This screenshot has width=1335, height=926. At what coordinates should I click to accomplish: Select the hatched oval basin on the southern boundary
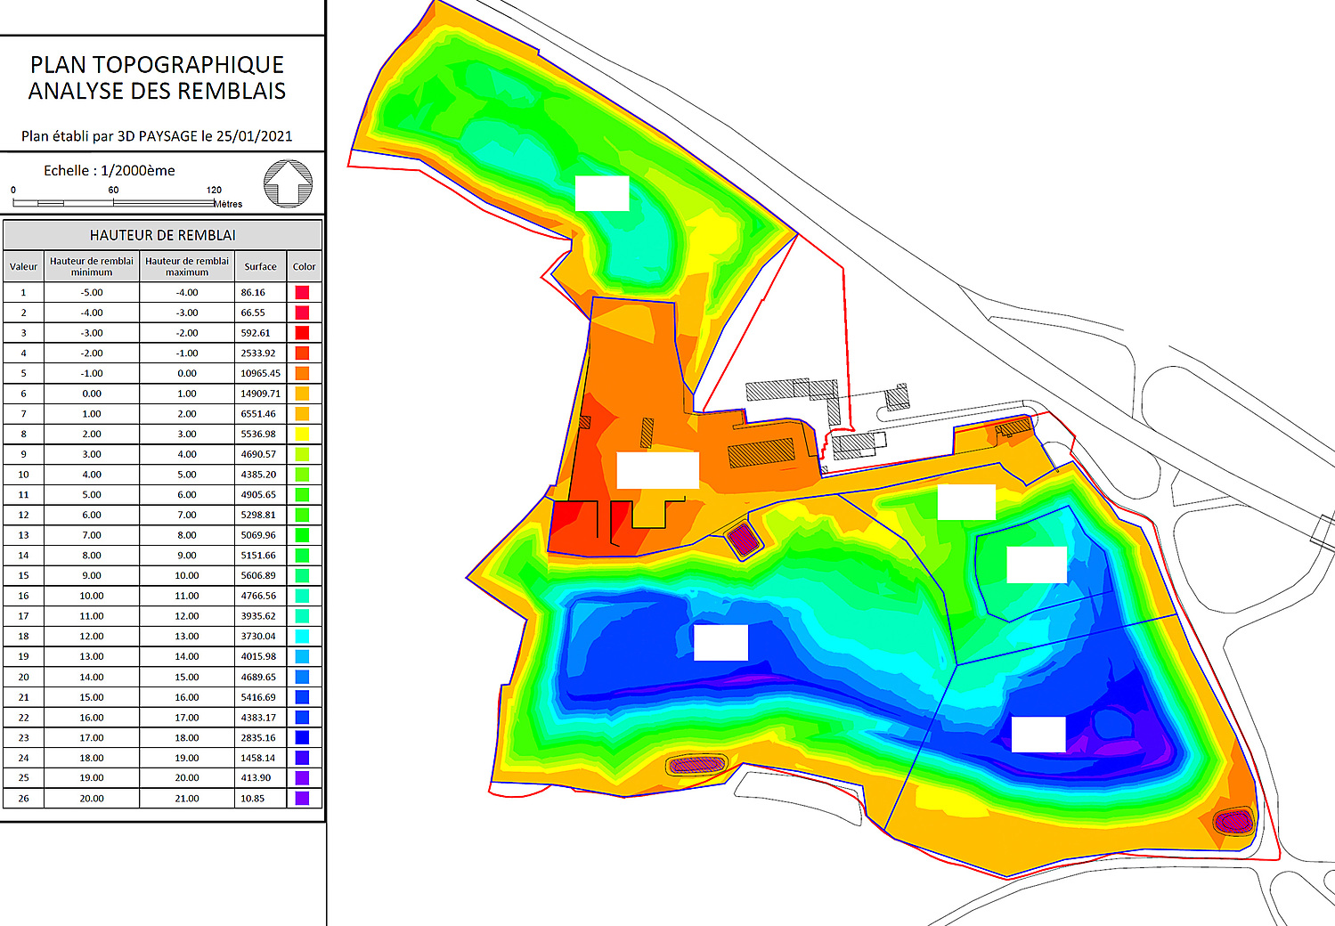tap(696, 764)
